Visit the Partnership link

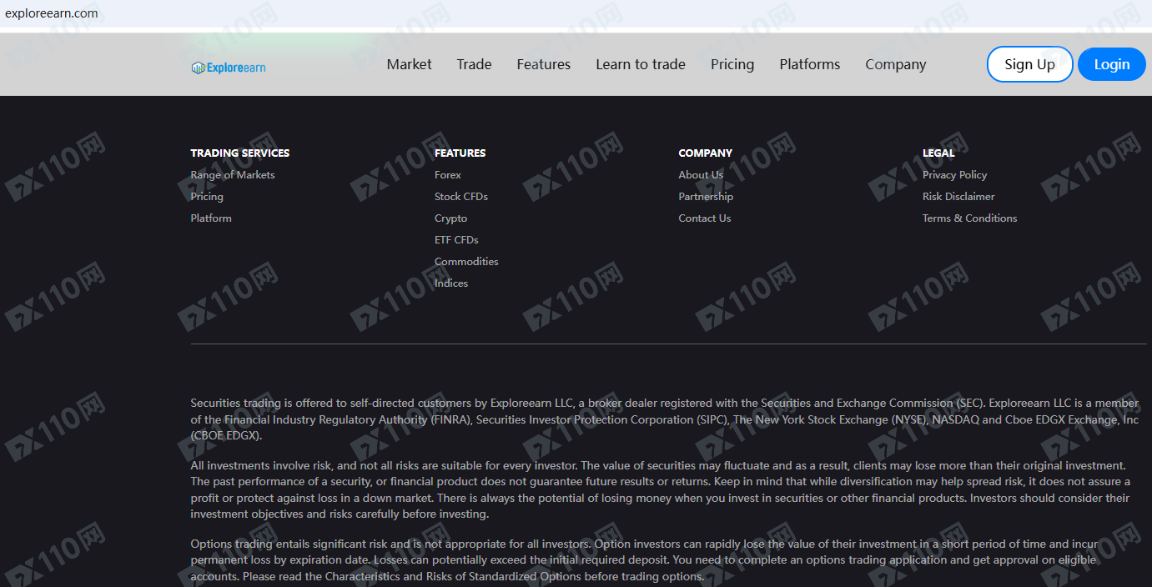point(706,197)
